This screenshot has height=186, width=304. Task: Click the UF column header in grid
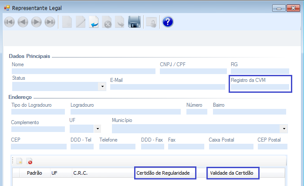click(61, 173)
